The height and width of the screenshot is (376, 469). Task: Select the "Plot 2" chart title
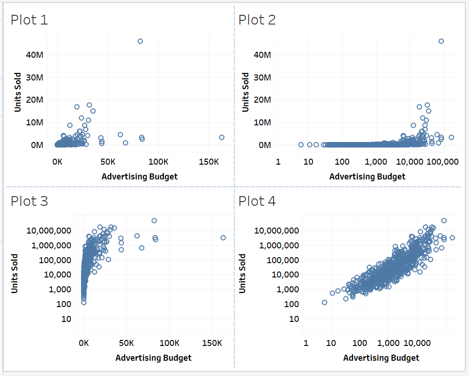pyautogui.click(x=257, y=20)
